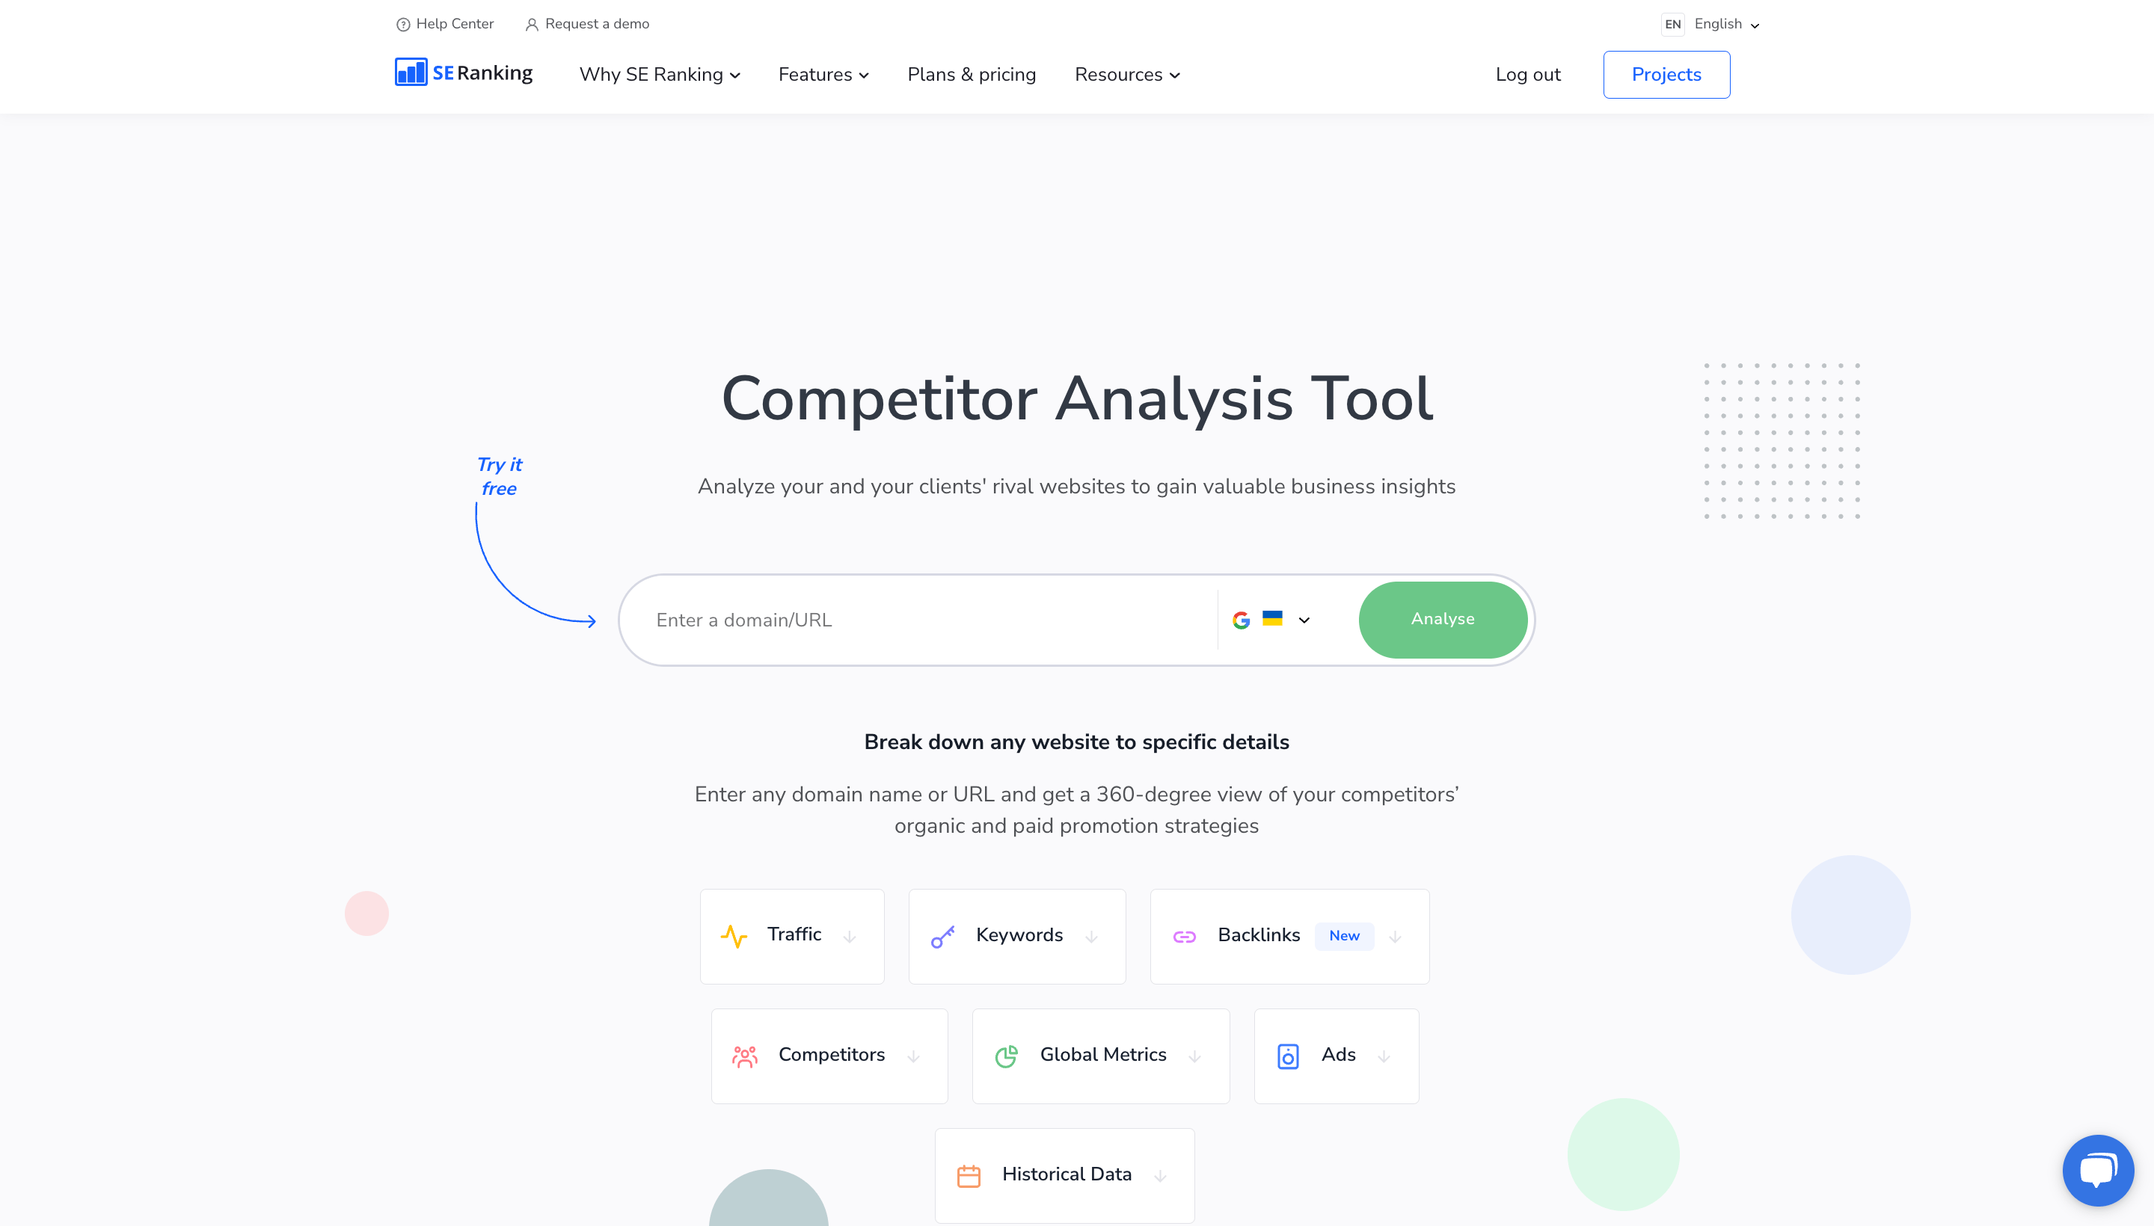Open the Resources menu
The height and width of the screenshot is (1226, 2154).
pyautogui.click(x=1126, y=74)
